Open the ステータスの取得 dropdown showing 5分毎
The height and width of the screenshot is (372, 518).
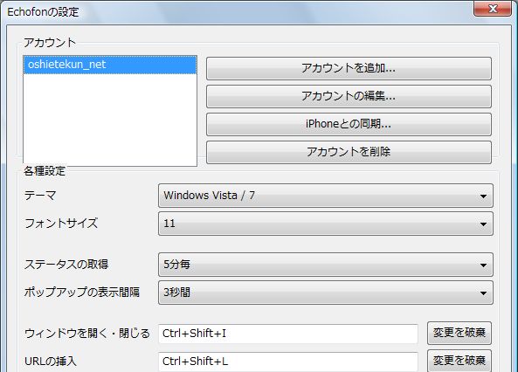(326, 265)
